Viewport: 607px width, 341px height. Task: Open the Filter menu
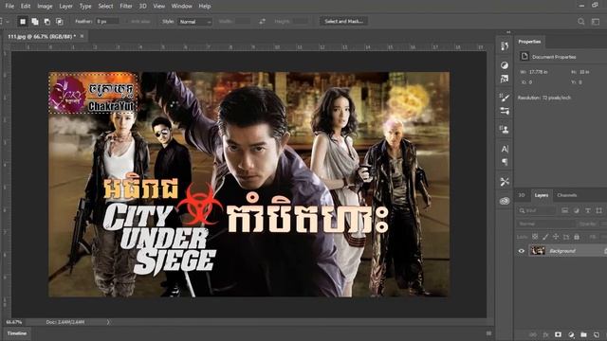tap(126, 7)
